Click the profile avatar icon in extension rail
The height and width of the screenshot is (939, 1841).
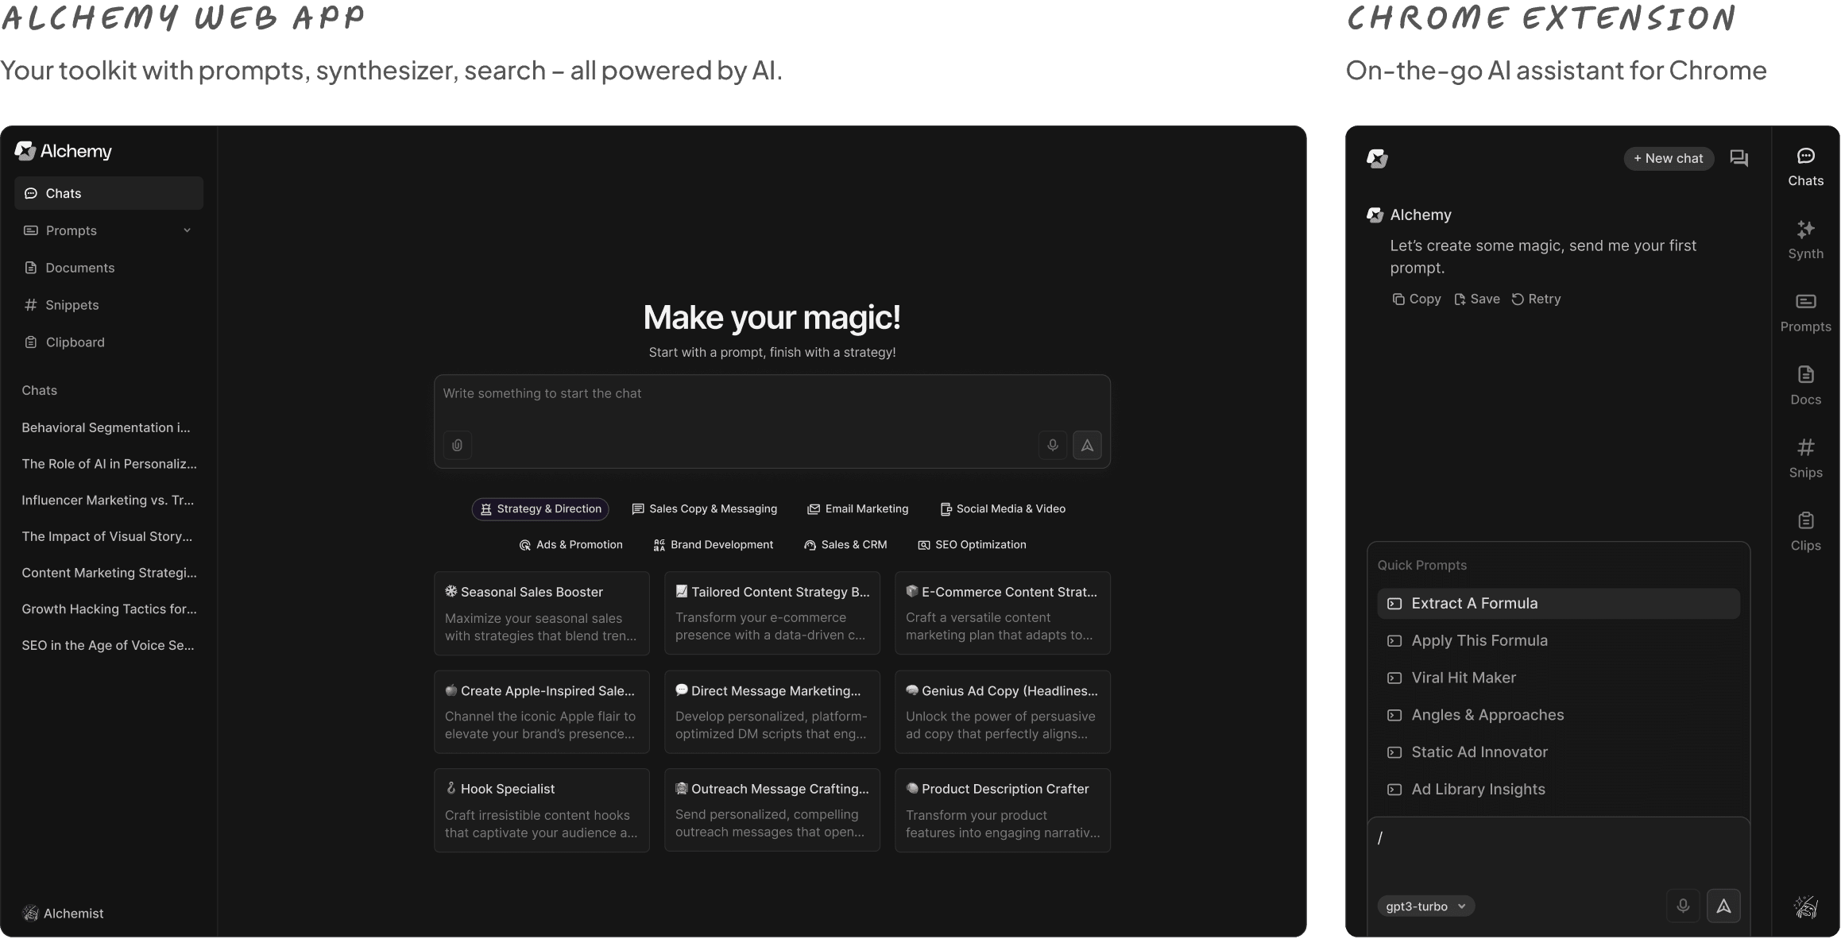1806,906
